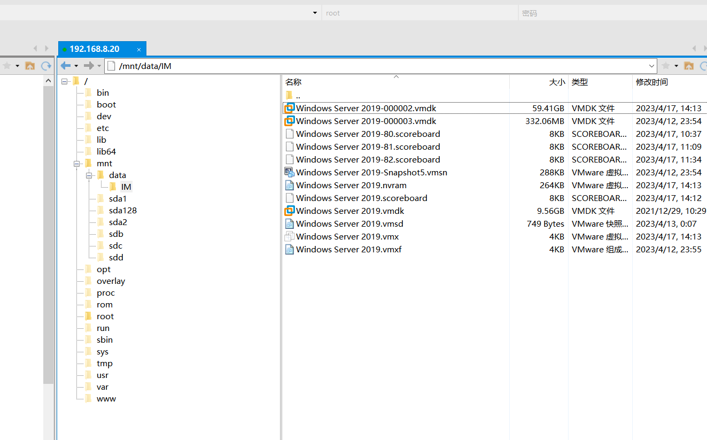Click the right-side home folder icon
Viewport: 707px width, 440px height.
(689, 66)
